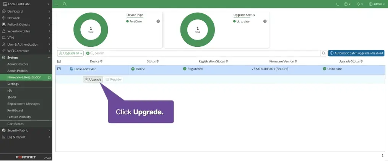Viewport: 388px width, 162px height.
Task: Open the CLI console icon
Action: [337, 4]
